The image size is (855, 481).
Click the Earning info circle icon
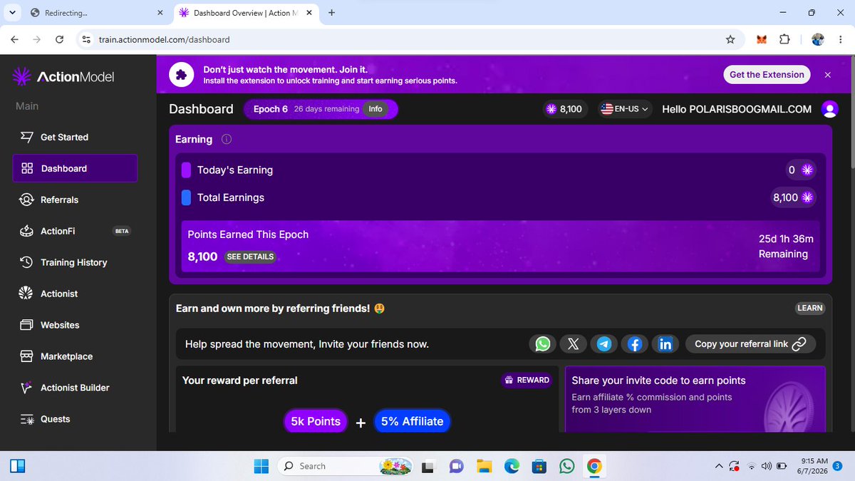tap(227, 139)
